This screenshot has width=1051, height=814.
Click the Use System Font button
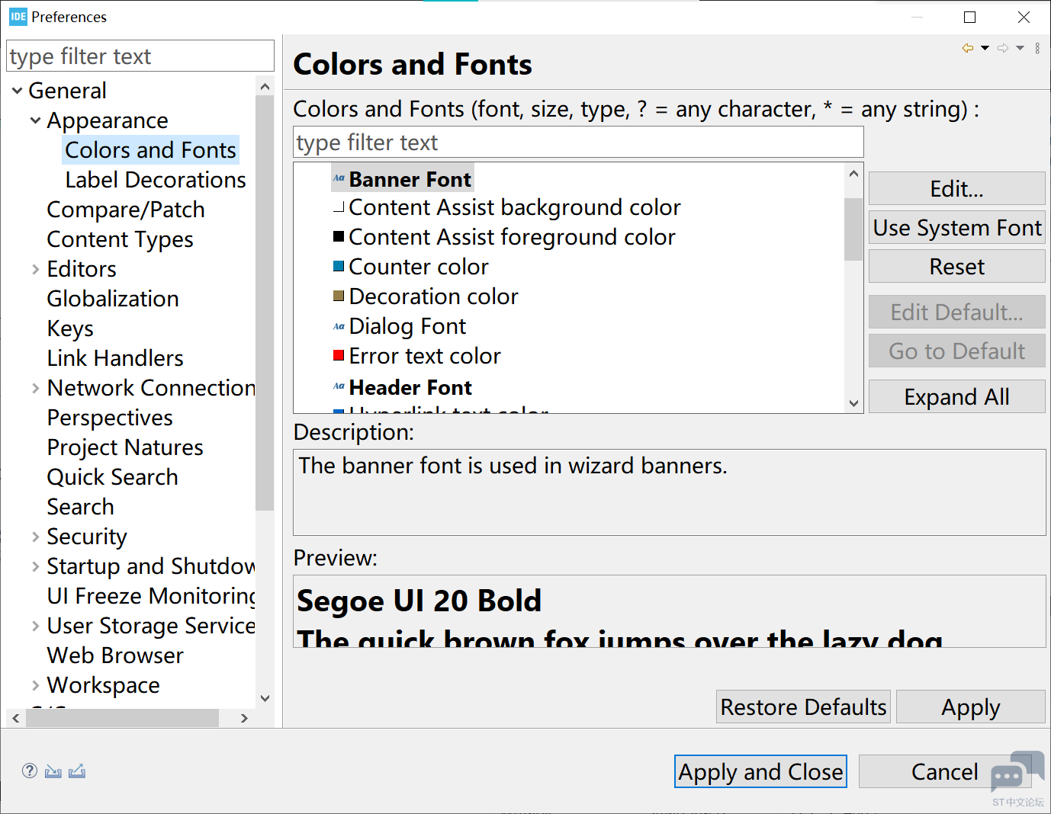[x=956, y=228]
